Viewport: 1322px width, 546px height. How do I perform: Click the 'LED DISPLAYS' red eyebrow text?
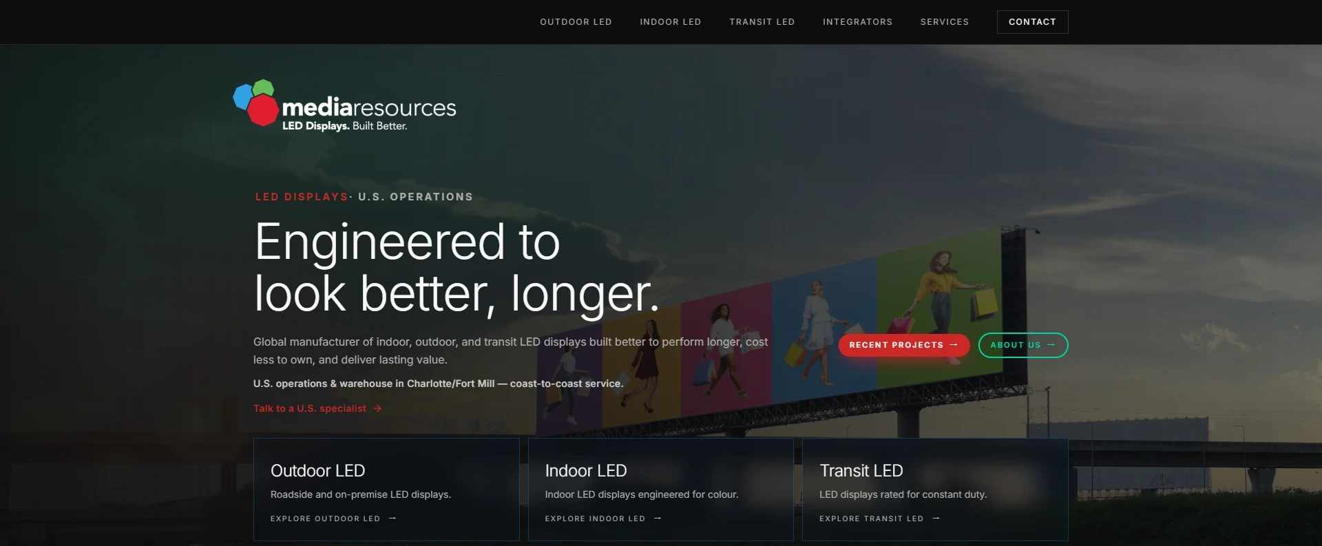(x=302, y=197)
